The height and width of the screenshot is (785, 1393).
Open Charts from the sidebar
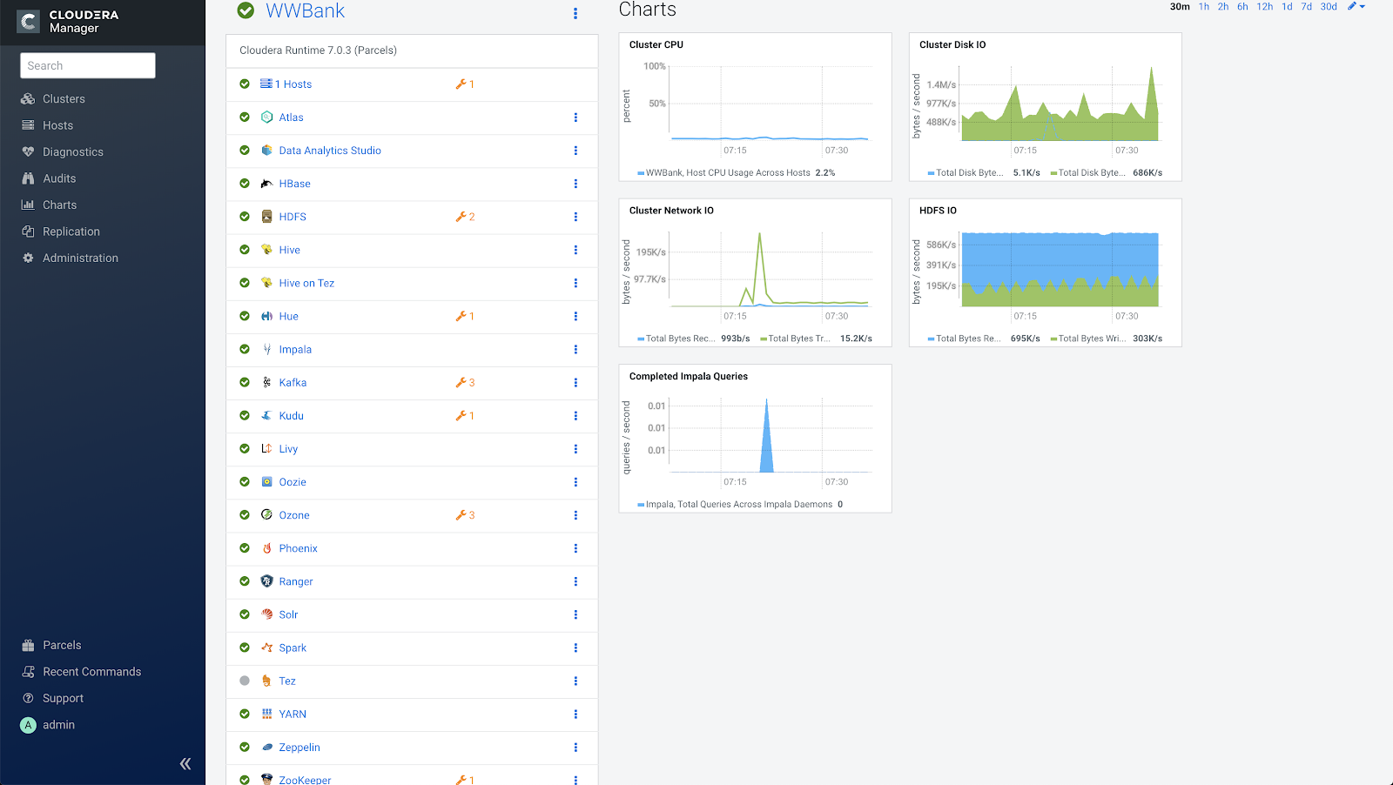point(59,205)
